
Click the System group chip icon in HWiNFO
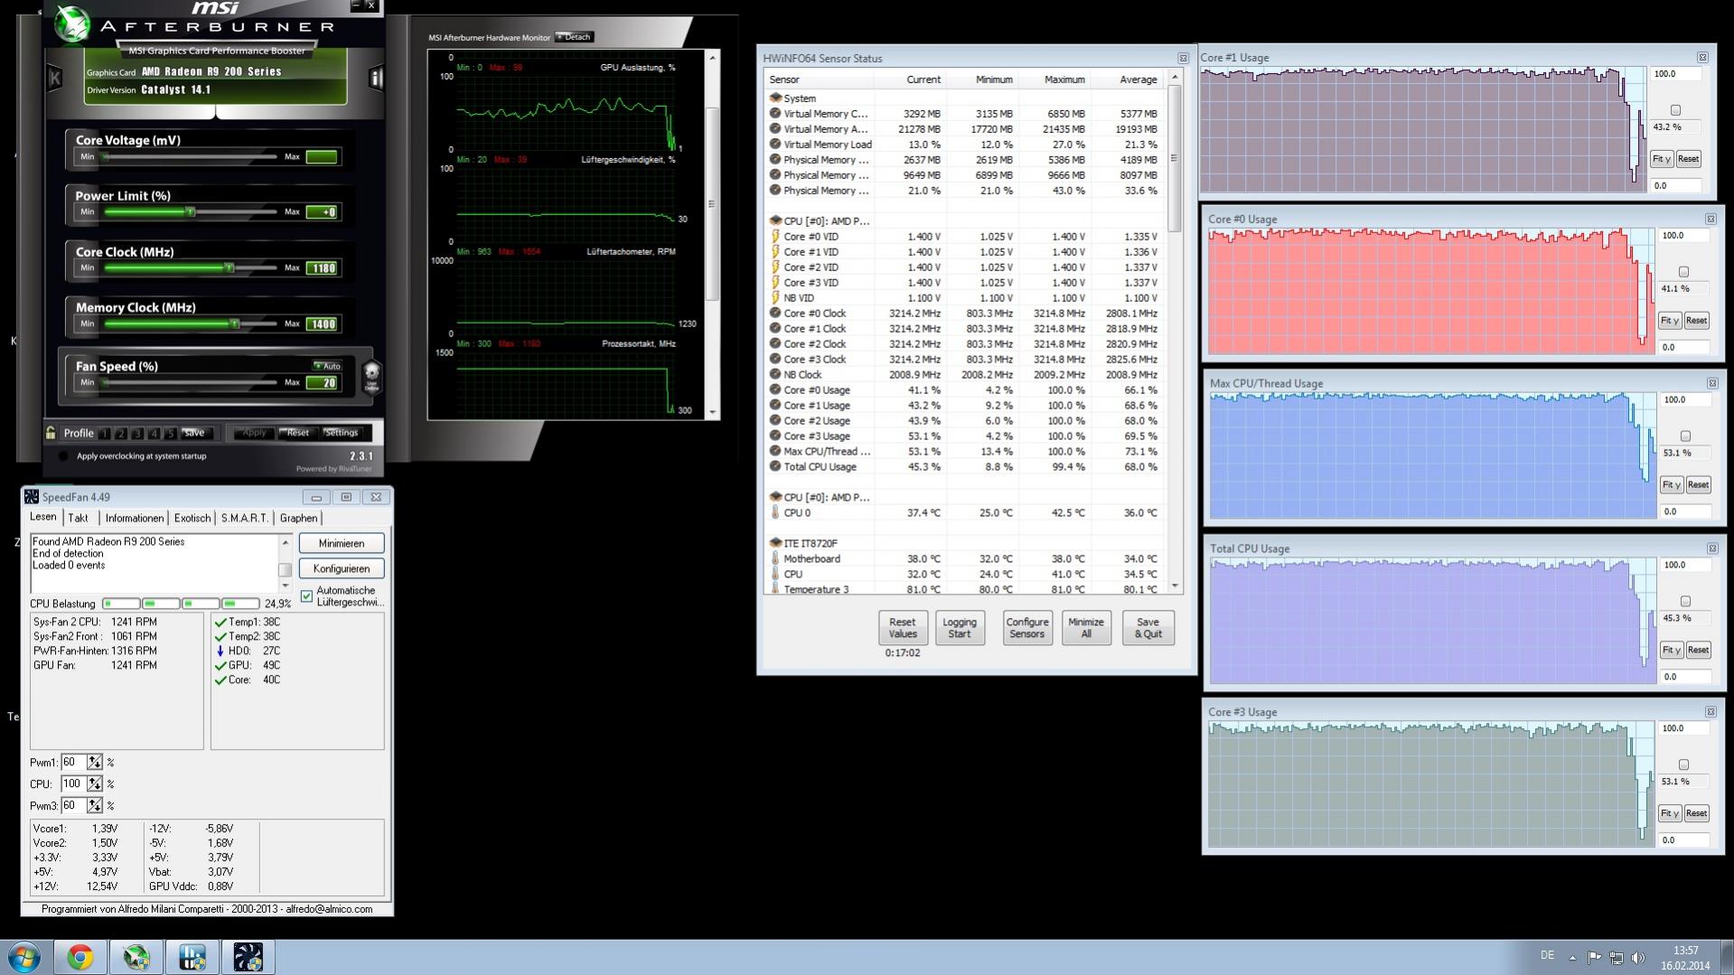775,98
